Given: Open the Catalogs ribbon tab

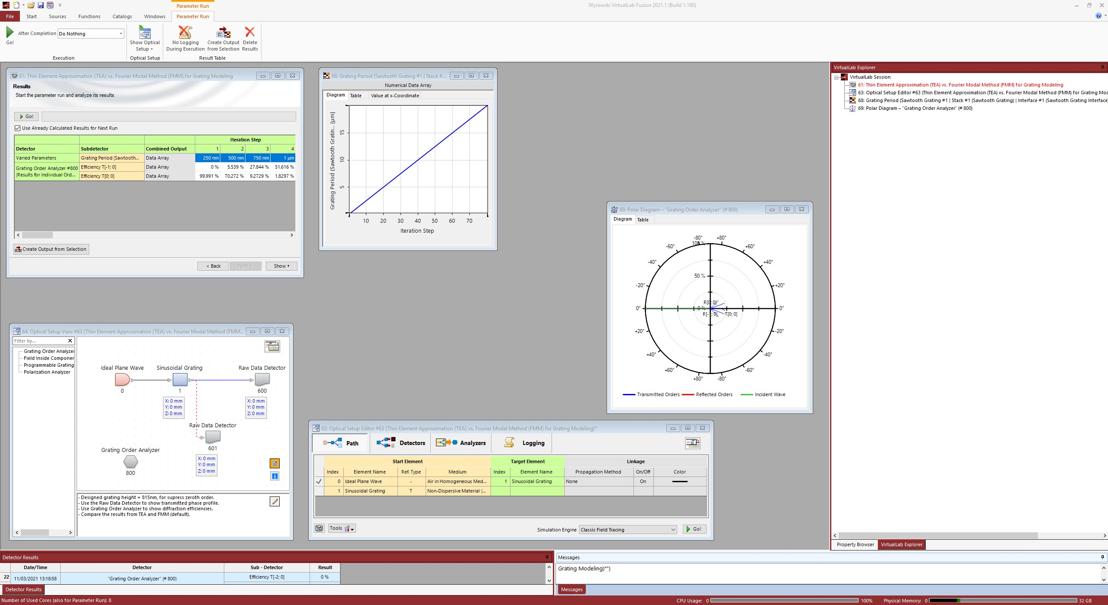Looking at the screenshot, I should point(122,16).
